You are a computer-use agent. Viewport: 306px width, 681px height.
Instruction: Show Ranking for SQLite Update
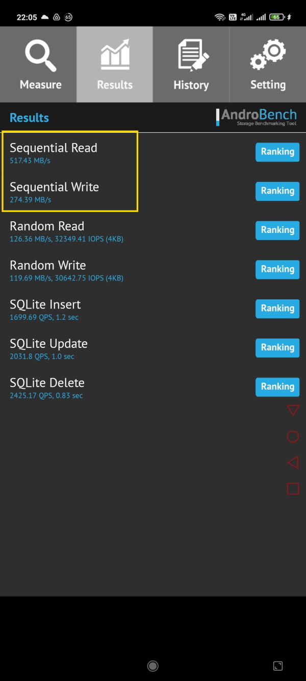[277, 348]
